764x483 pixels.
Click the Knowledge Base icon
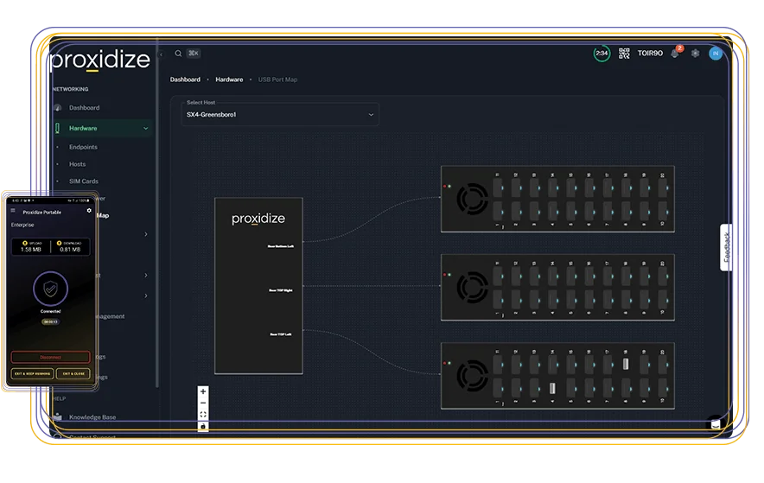click(x=58, y=416)
